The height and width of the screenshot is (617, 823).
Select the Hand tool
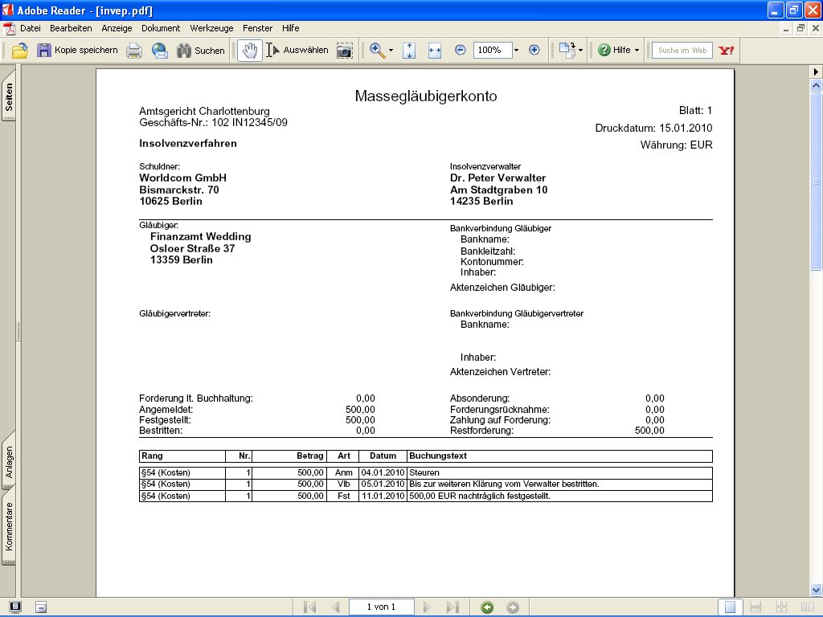tap(250, 51)
